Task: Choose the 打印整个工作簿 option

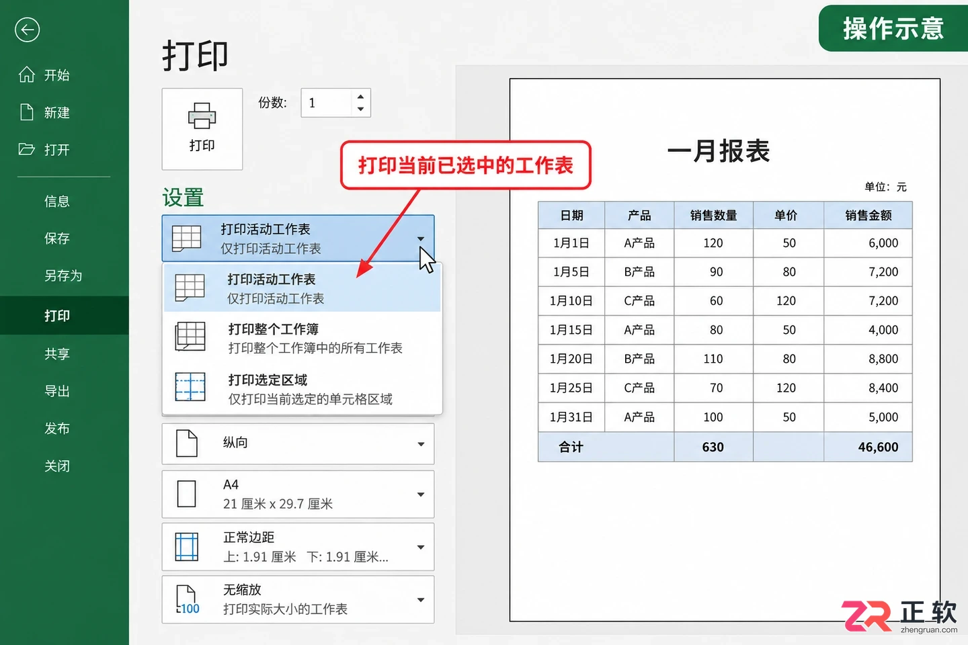Action: point(302,338)
